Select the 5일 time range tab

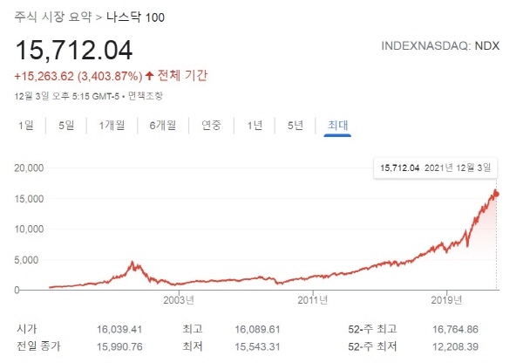click(x=66, y=126)
